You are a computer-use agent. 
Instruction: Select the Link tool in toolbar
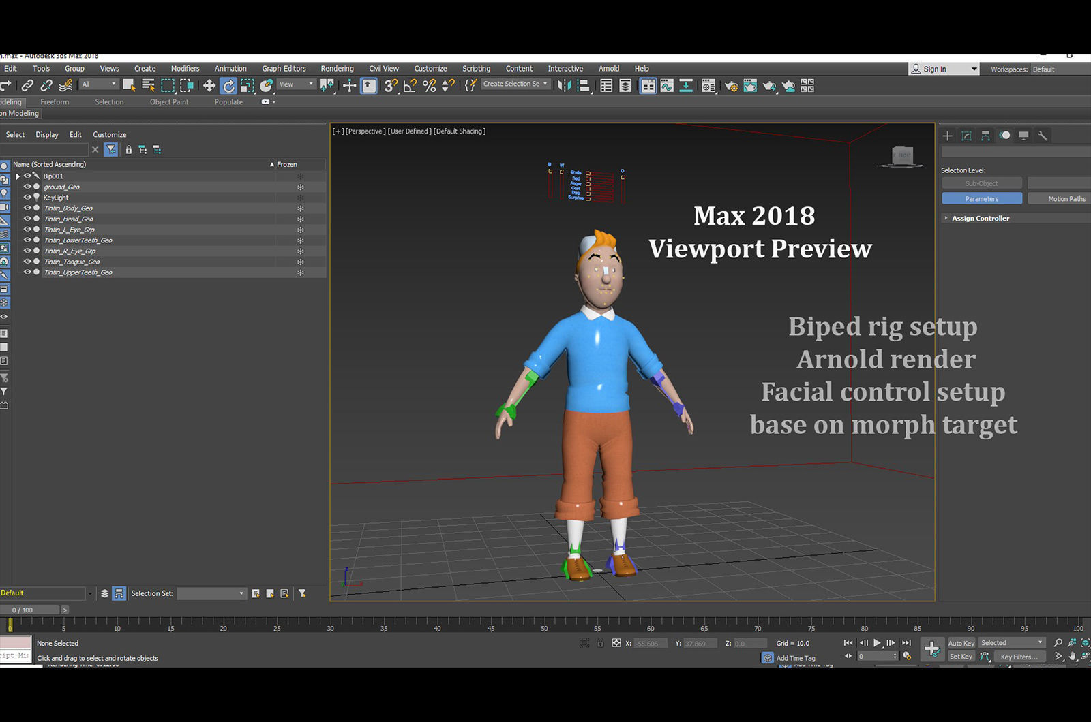27,85
